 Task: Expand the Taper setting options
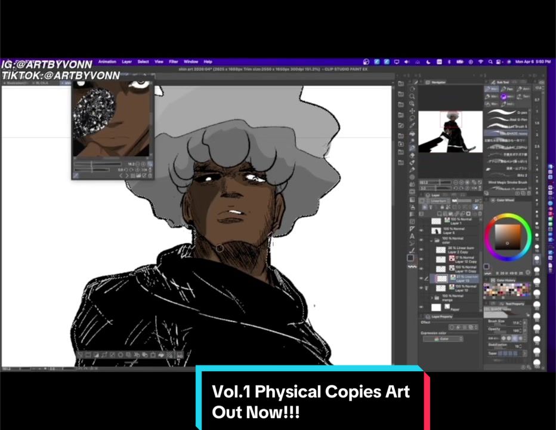[x=525, y=354]
